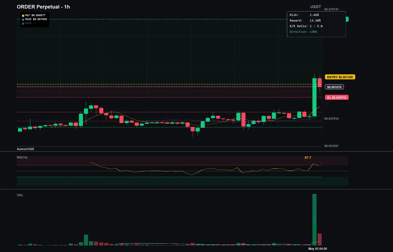Image resolution: width=393 pixels, height=252 pixels.
Task: Click the 67.7 RSI value
Action: 308,158
